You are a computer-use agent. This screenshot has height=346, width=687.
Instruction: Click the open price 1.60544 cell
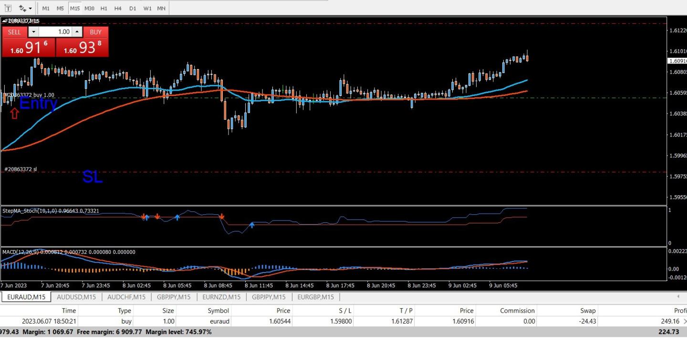tap(279, 321)
